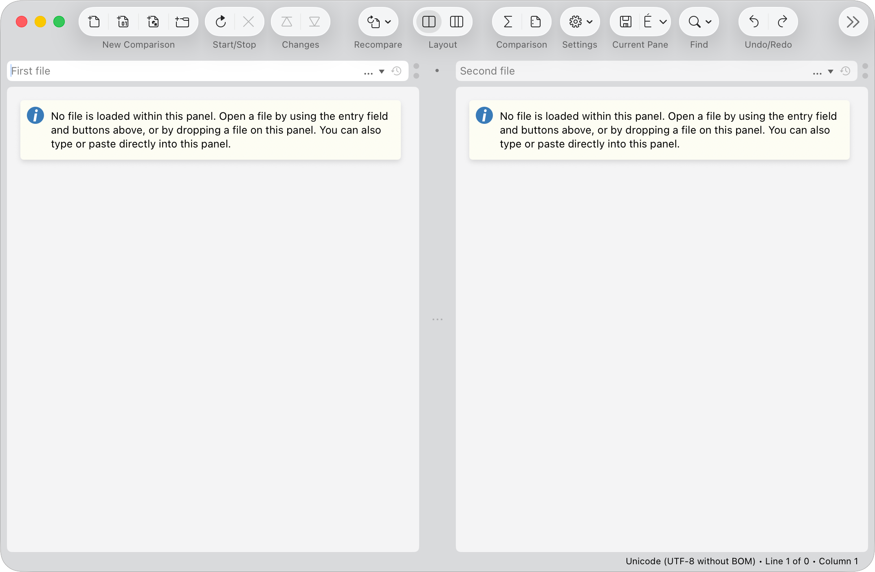This screenshot has height=572, width=875.
Task: Switch to the two-way layout
Action: point(429,22)
